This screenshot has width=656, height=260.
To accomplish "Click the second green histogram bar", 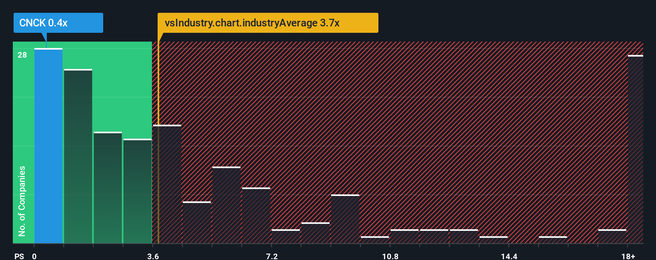I will 78,156.
